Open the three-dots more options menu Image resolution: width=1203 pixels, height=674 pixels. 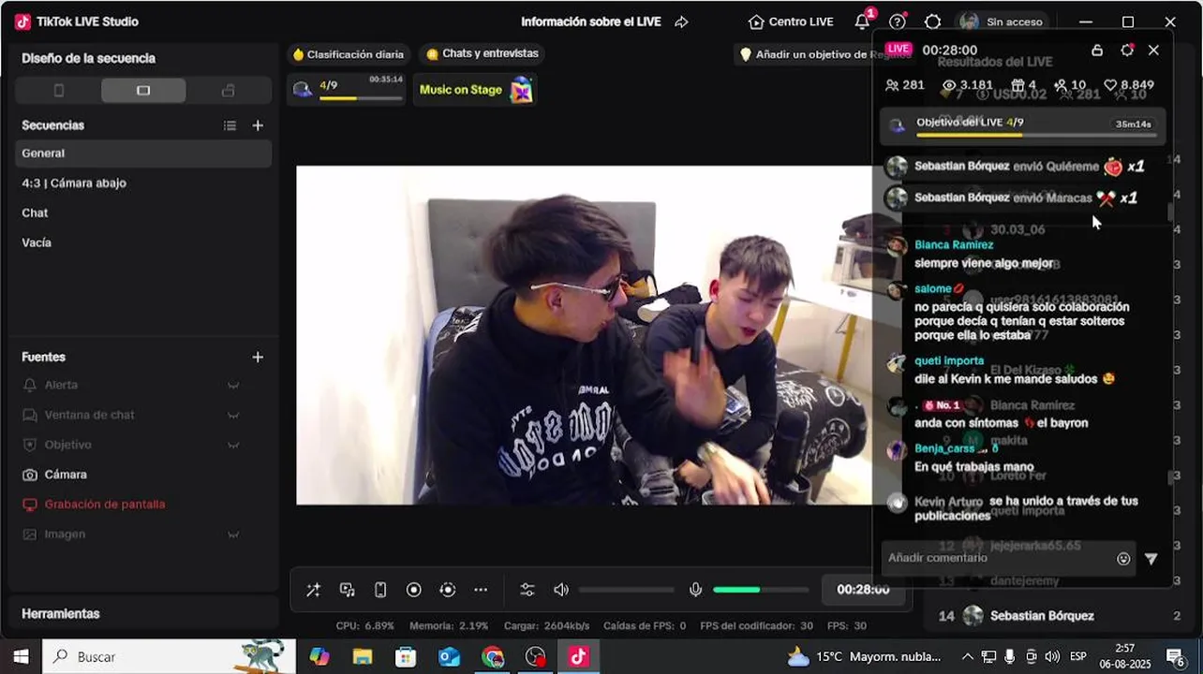tap(481, 590)
